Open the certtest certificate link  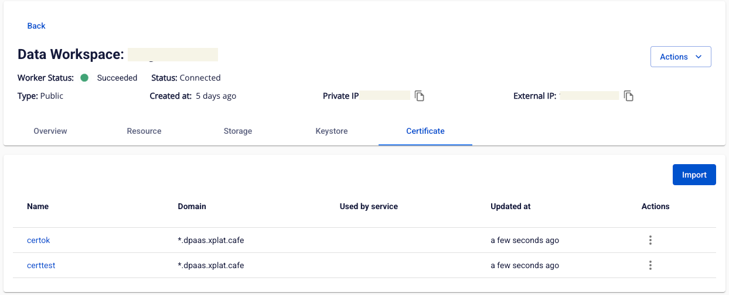click(x=41, y=265)
